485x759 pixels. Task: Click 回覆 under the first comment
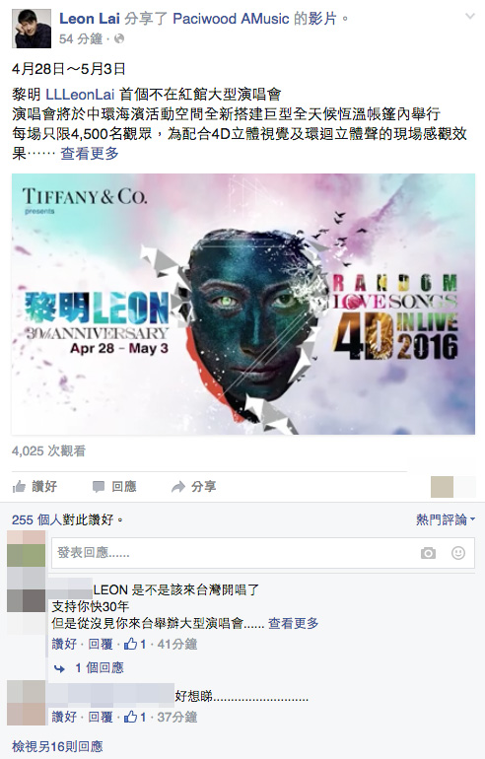[101, 644]
